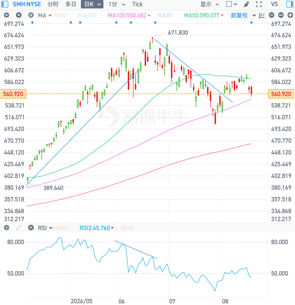Open the 日K period dropdown arrow
The height and width of the screenshot is (305, 295).
pyautogui.click(x=99, y=4)
